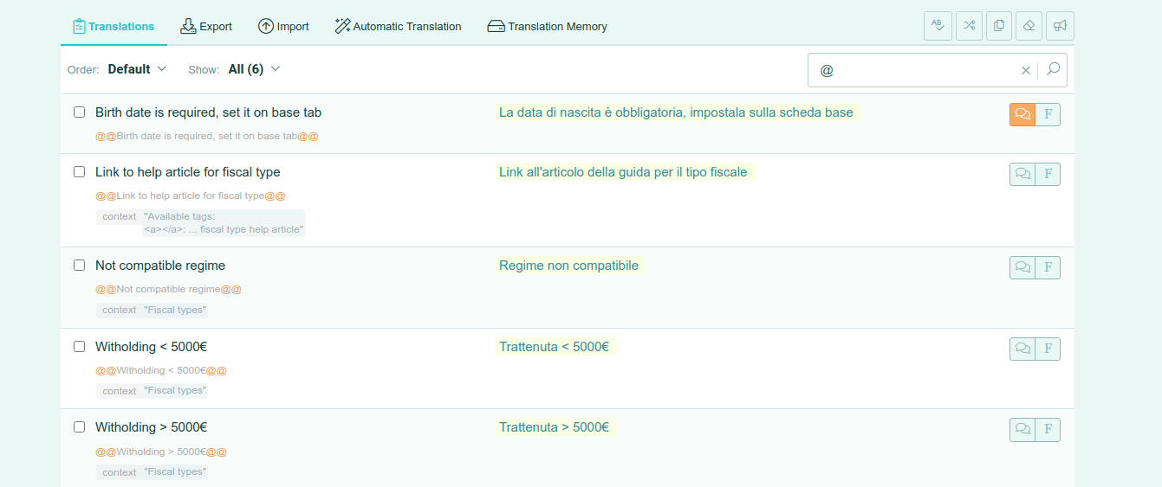Image resolution: width=1162 pixels, height=487 pixels.
Task: Click the eraser toolbar icon
Action: (1029, 26)
